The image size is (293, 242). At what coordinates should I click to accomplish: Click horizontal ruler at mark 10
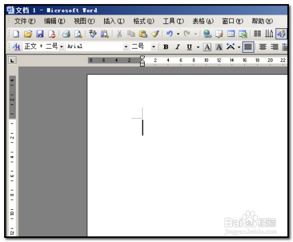point(206,60)
